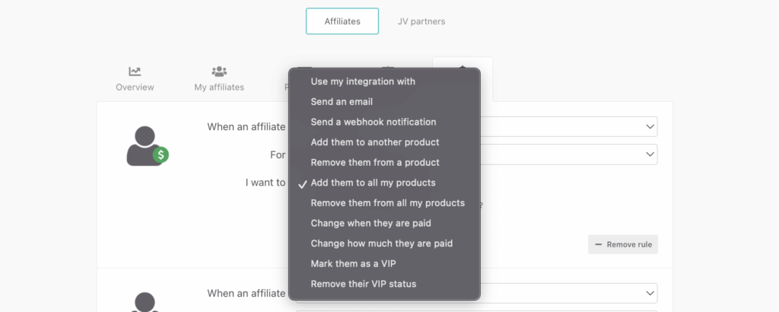Select Change when they are paid
The height and width of the screenshot is (312, 779).
click(370, 223)
